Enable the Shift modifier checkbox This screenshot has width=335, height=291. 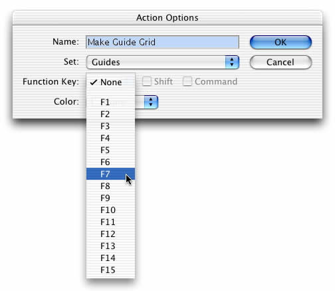coord(147,81)
